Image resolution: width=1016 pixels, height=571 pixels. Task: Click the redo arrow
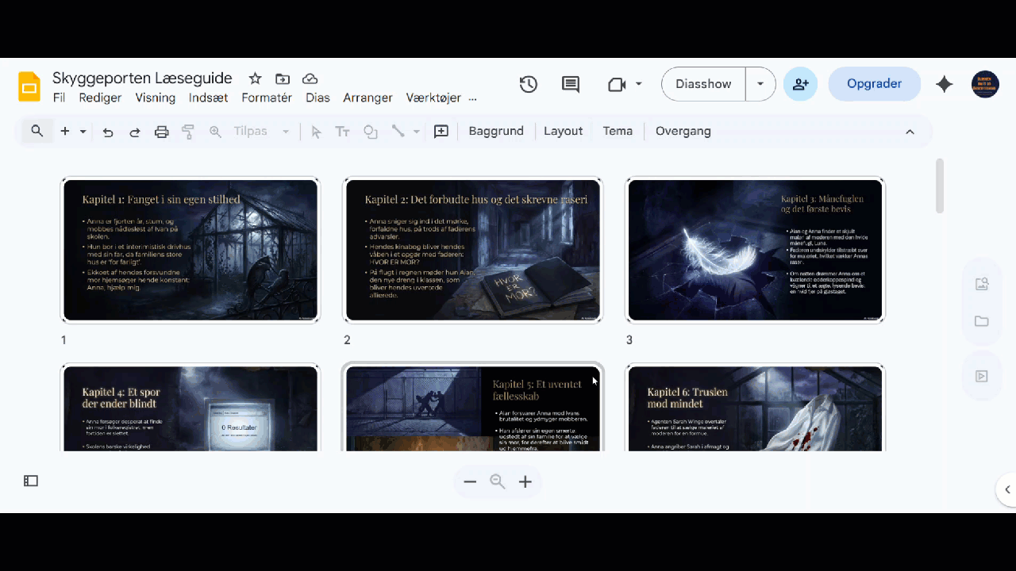(135, 132)
